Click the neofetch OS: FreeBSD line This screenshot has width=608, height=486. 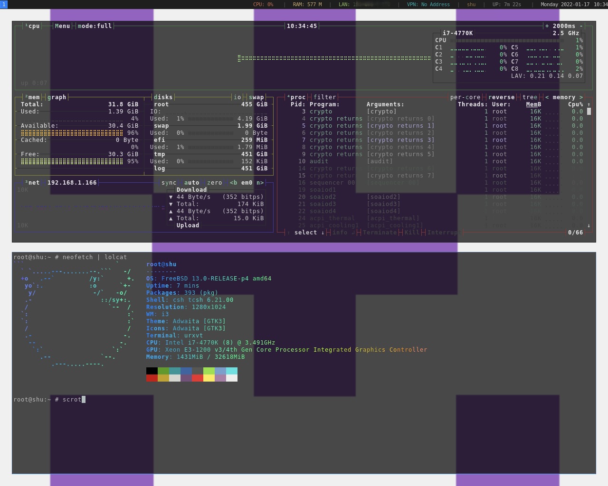pos(209,279)
